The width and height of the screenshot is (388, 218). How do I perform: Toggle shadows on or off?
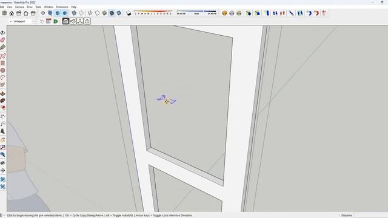(x=129, y=13)
